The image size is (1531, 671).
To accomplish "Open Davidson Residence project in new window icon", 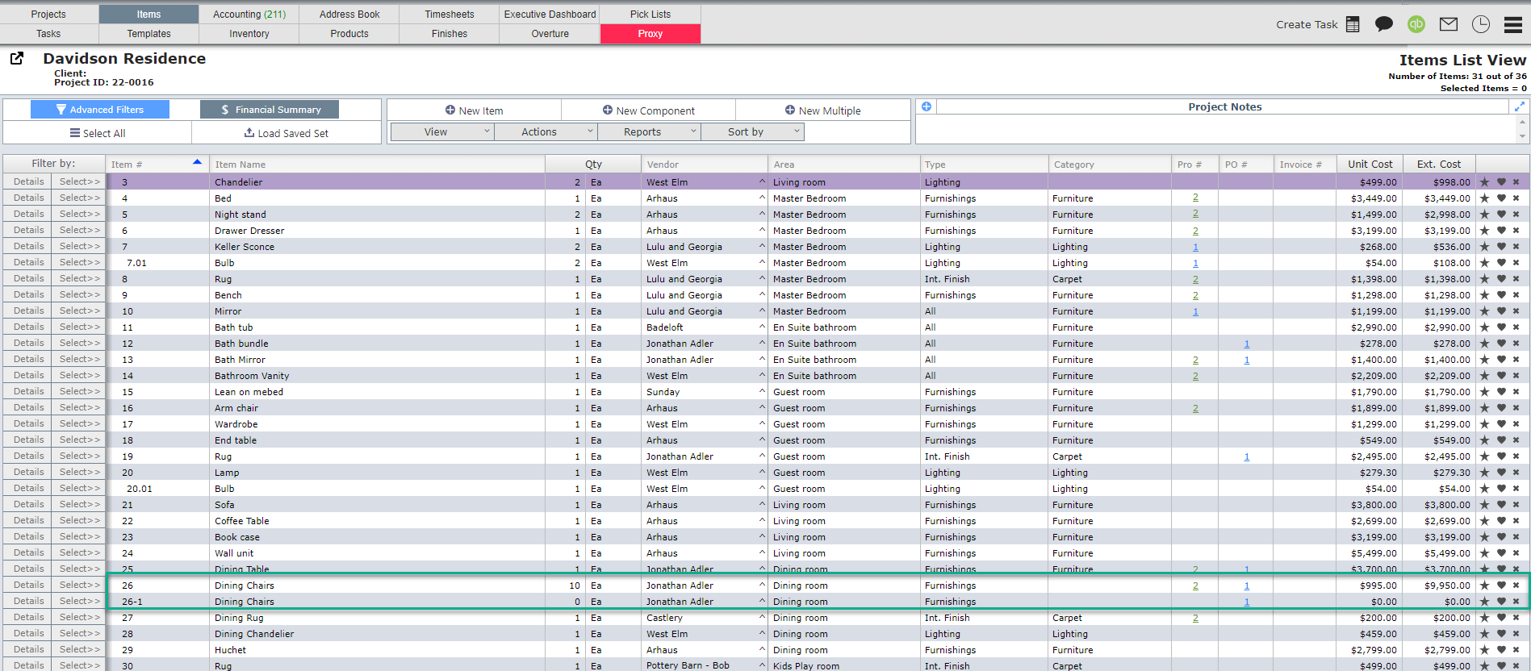I will (17, 58).
